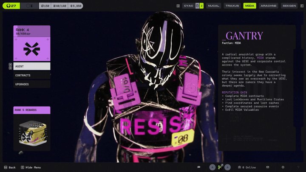
Task: Click the REPUTATION GAIN heading
Action: coord(234,93)
